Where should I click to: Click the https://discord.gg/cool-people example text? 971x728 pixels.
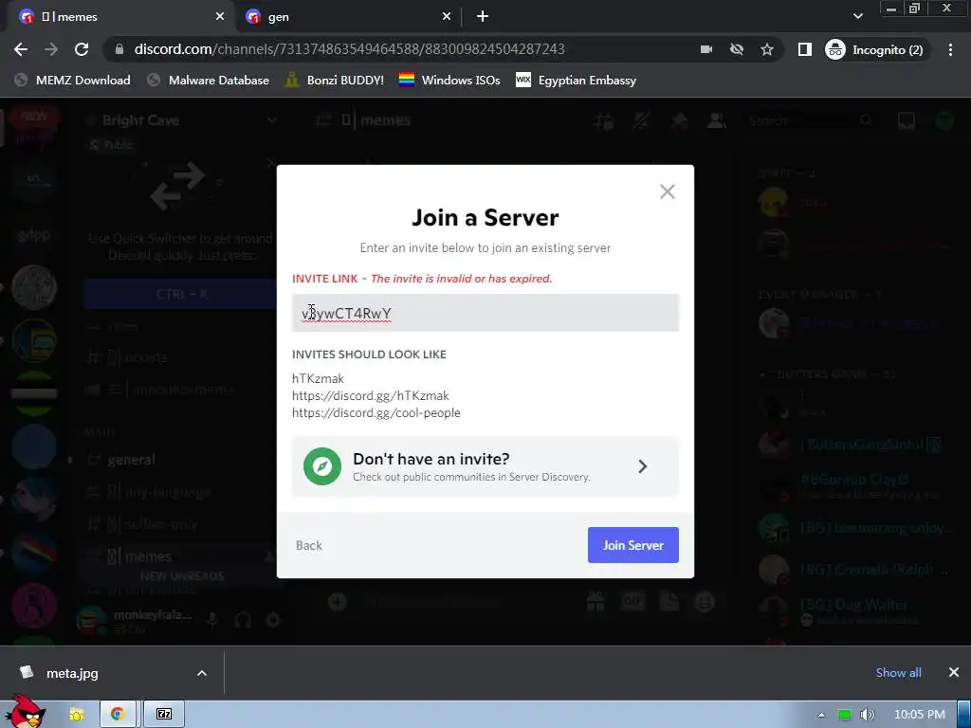(x=376, y=413)
